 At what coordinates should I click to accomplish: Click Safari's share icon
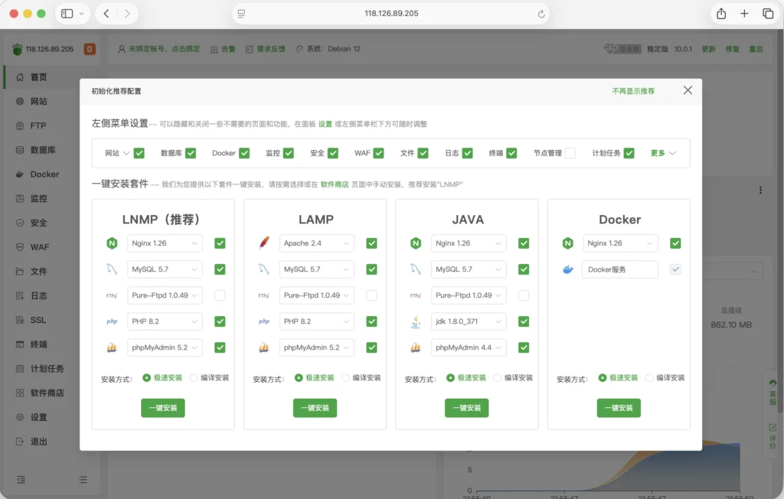pos(721,14)
